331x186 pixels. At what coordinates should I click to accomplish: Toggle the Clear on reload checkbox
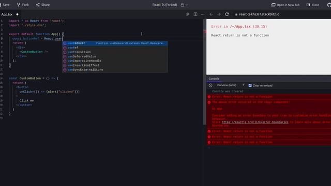click(250, 85)
